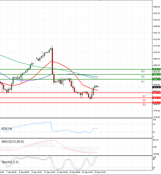The image size is (161, 175).
Task: Select the 4029.78 price tag
Action: [156, 69]
